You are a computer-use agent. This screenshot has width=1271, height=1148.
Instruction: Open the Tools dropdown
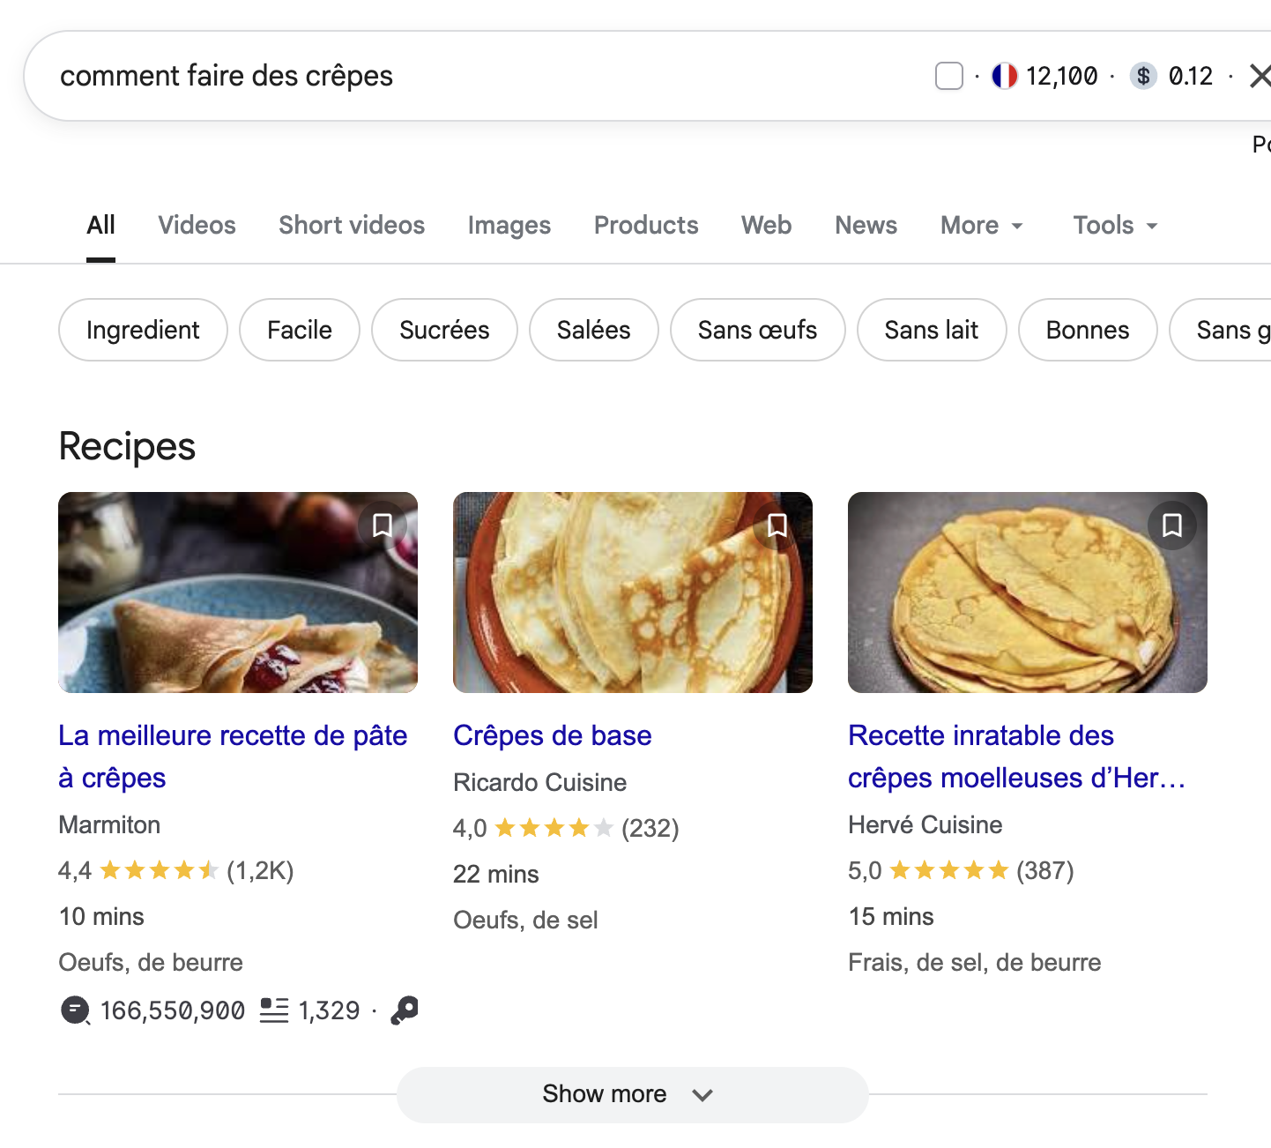1115,226
